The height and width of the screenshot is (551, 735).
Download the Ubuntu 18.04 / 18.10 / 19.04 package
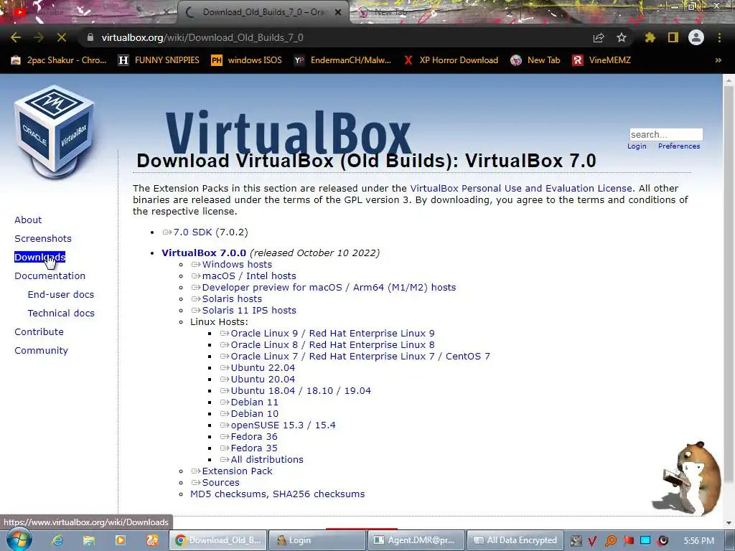(x=301, y=391)
